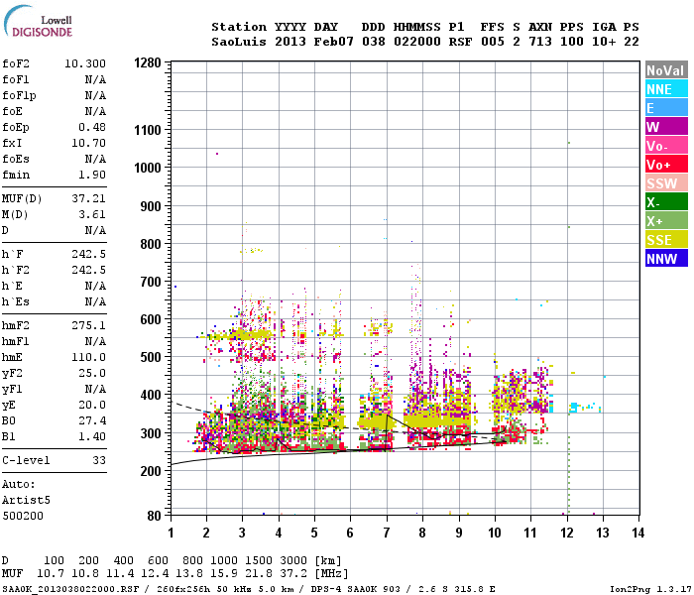This screenshot has width=694, height=595.
Task: Click the 1000 km y-axis label
Action: pyautogui.click(x=148, y=169)
